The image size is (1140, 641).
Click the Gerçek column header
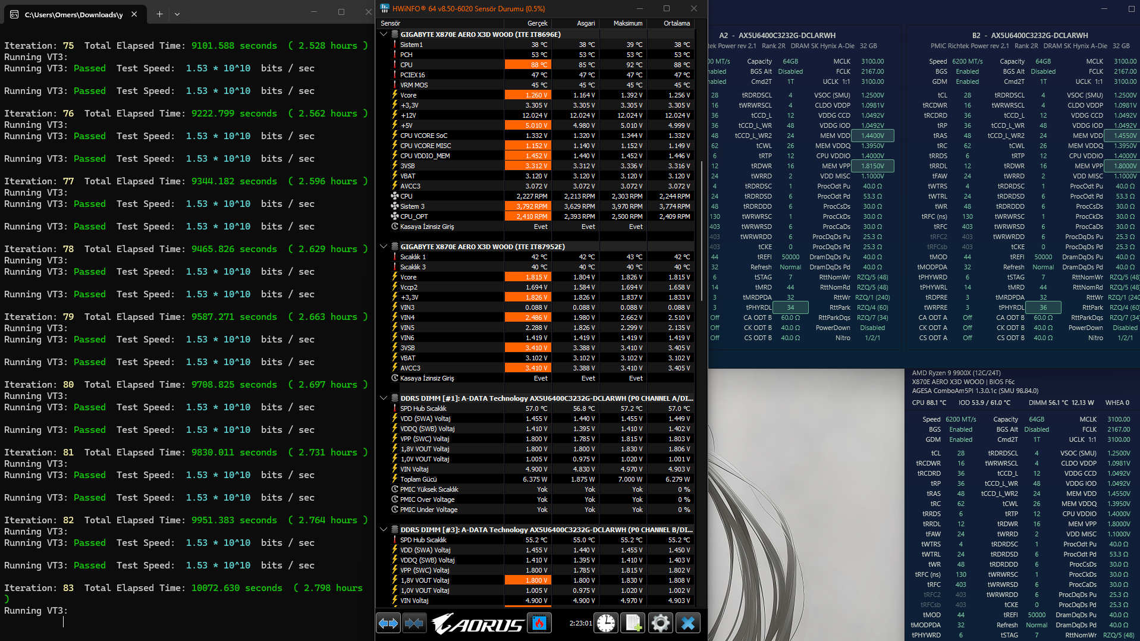527,23
